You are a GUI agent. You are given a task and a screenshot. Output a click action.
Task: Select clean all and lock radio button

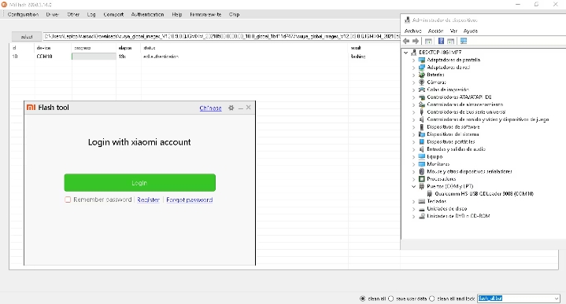431,299
